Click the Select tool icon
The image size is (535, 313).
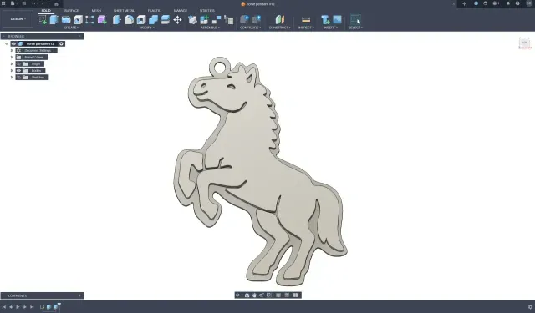(x=355, y=19)
